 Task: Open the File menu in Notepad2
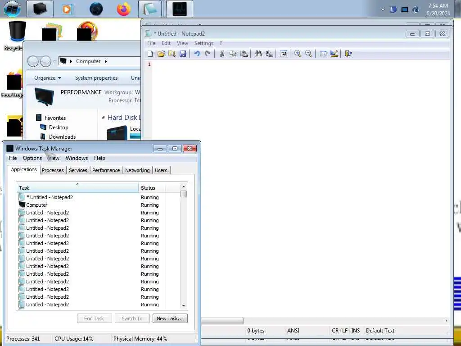coord(151,43)
